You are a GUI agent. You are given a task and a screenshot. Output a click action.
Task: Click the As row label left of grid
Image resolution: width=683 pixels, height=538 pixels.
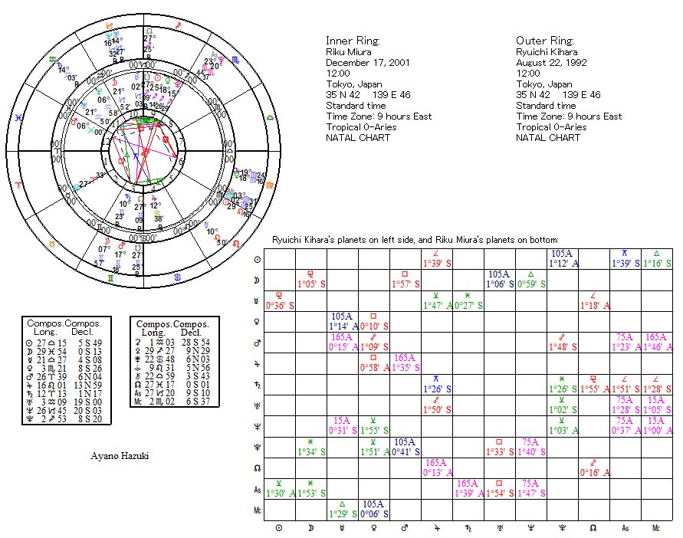click(x=257, y=489)
